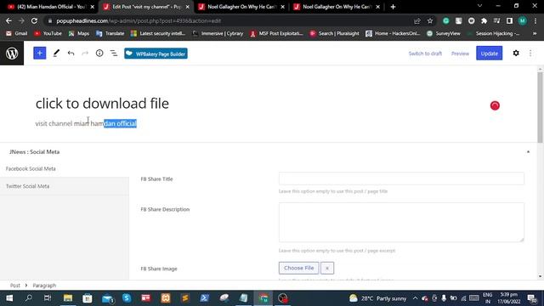Screen dimensions: 544x306
Task: Open the Grammarly extension icon
Action: coord(445,21)
